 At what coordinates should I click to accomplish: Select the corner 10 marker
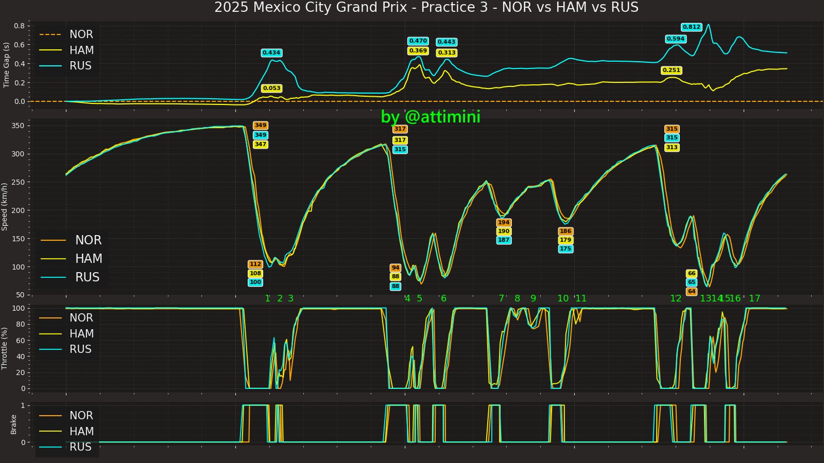pos(562,299)
